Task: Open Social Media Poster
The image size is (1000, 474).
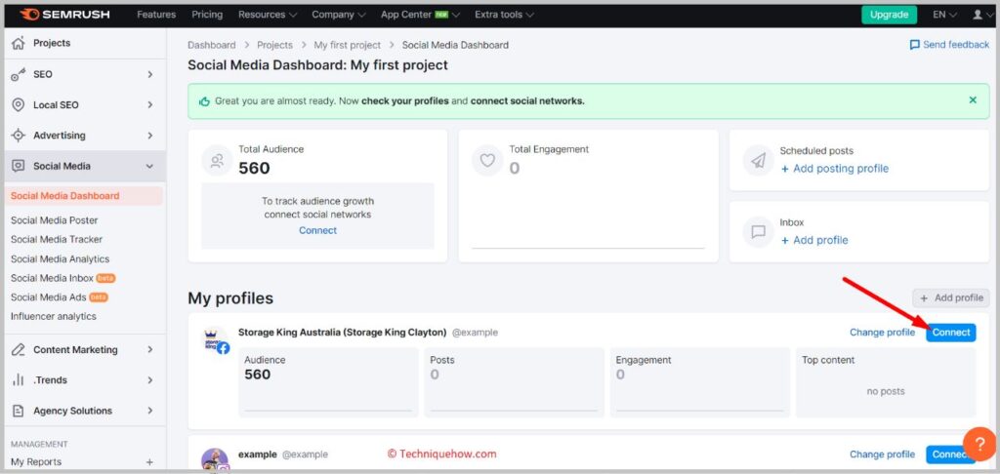Action: coord(55,220)
